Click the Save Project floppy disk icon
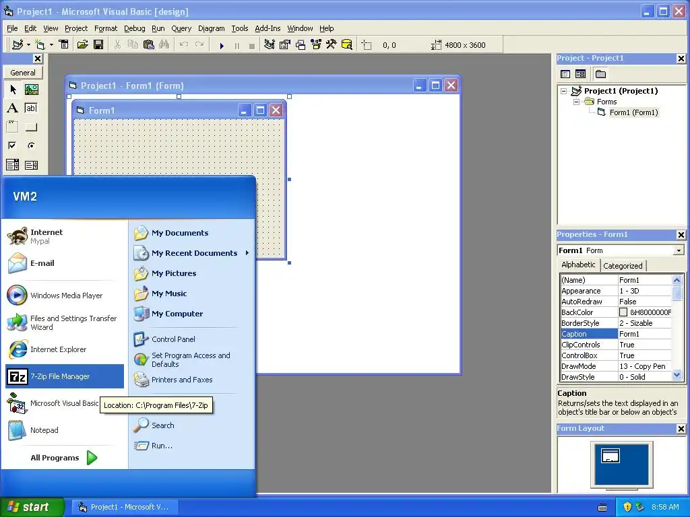Image resolution: width=690 pixels, height=517 pixels. click(98, 44)
